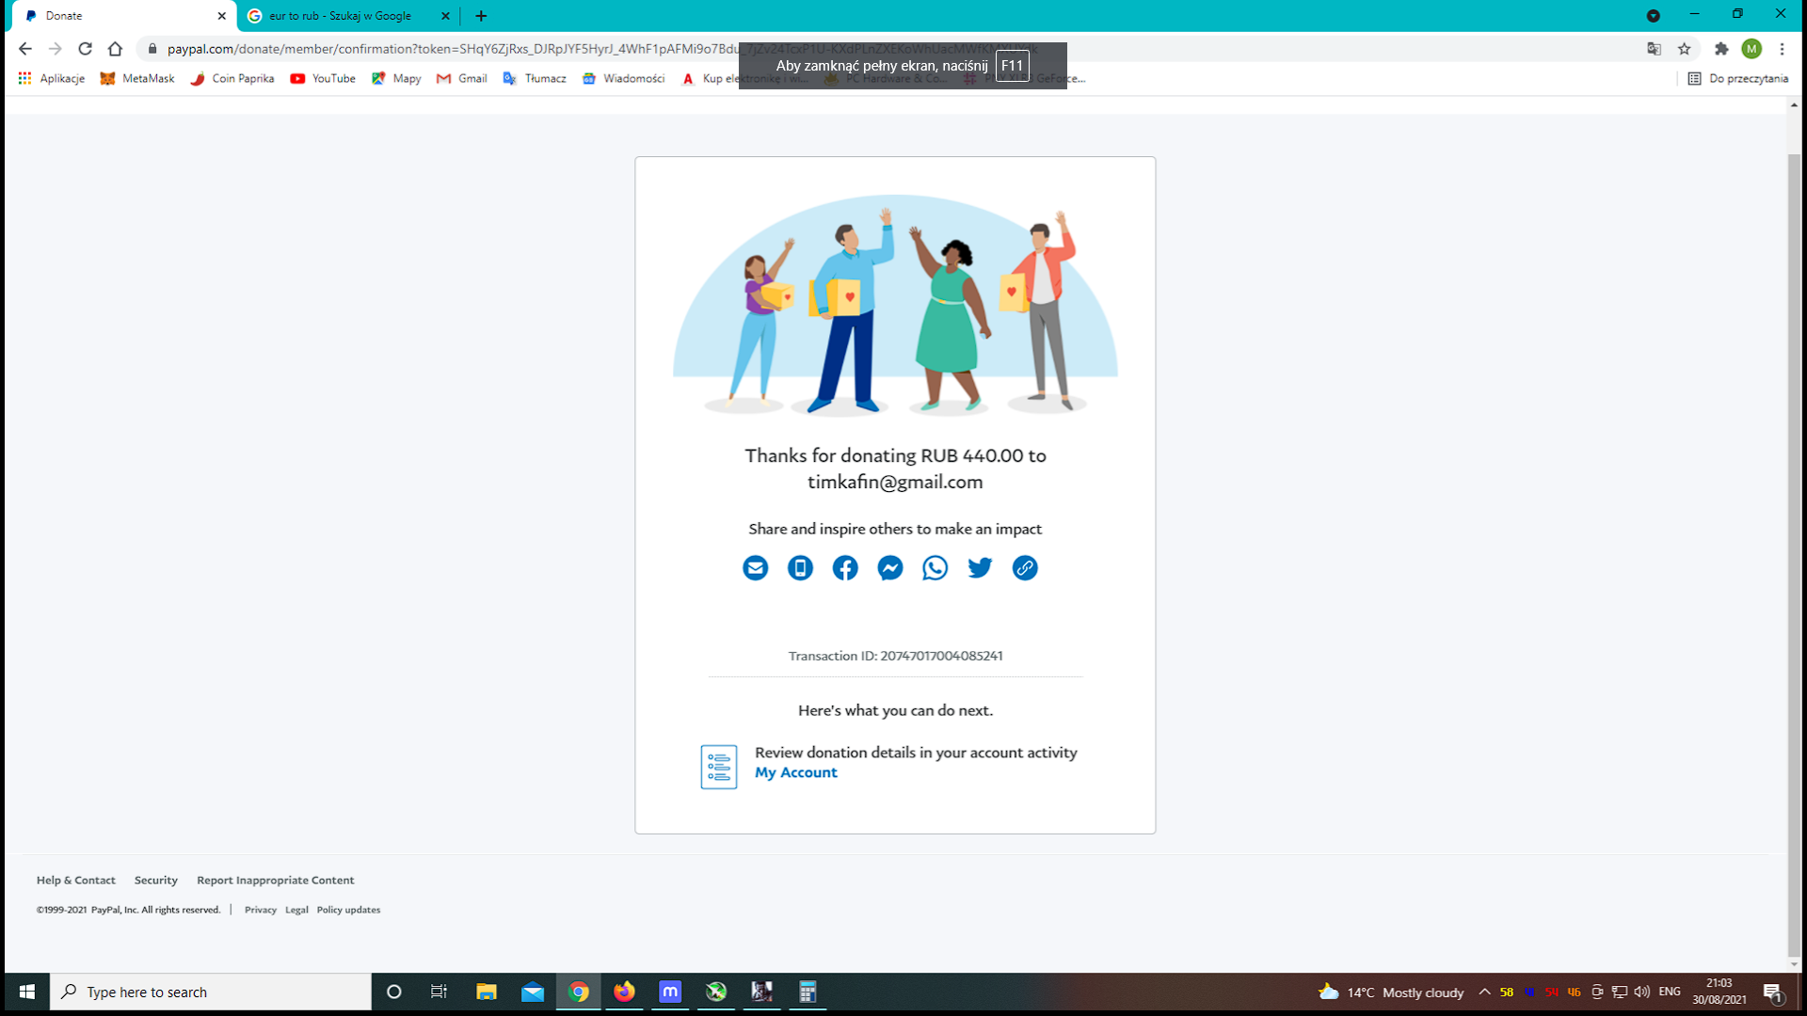
Task: Open tab search dropdown arrow
Action: 1653,16
